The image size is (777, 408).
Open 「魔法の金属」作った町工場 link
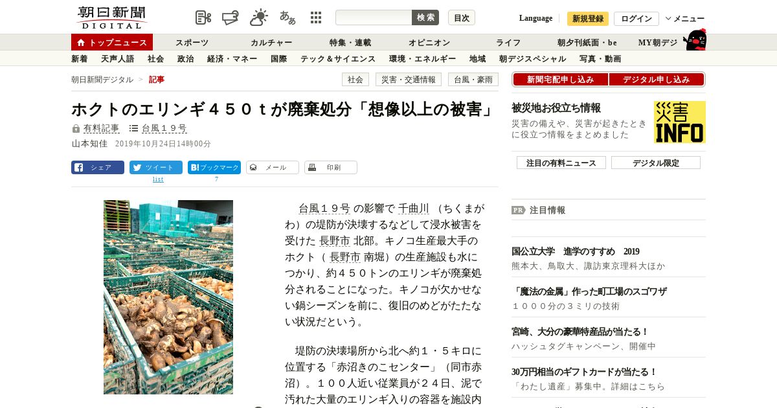point(589,291)
